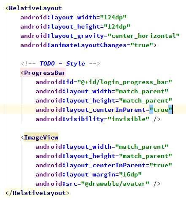
Task: Click the ProgressBar tag name
Action: coord(45,73)
